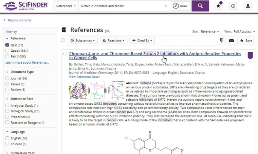
Task: Click the purple bookmark tag on first reference
Action: (250, 55)
